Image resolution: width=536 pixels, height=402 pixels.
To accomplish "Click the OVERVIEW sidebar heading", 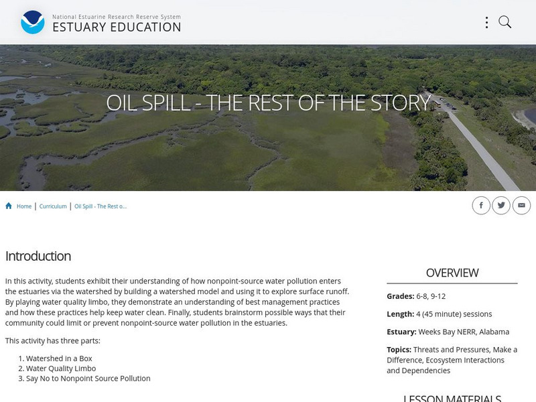I will click(452, 273).
